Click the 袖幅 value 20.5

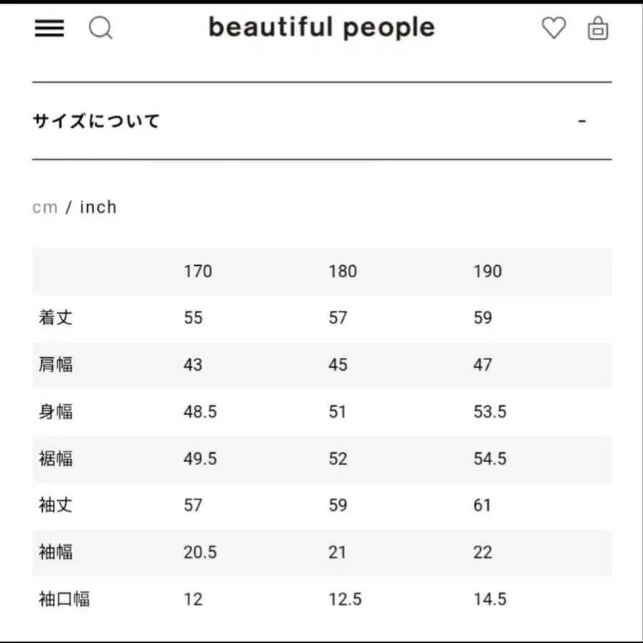200,552
